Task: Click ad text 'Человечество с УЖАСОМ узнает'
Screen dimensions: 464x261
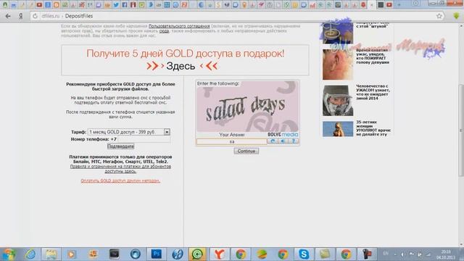Action: pyautogui.click(x=373, y=92)
